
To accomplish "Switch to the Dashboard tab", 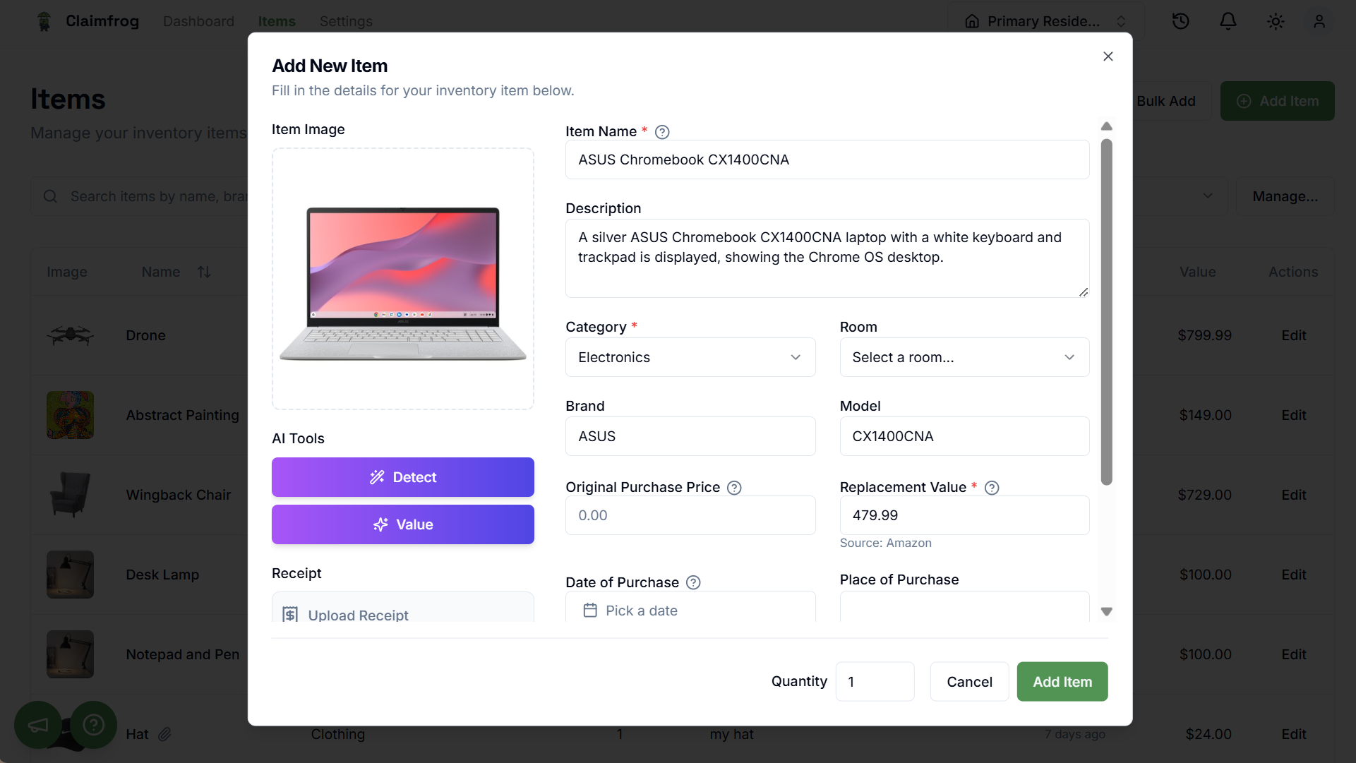I will [198, 21].
